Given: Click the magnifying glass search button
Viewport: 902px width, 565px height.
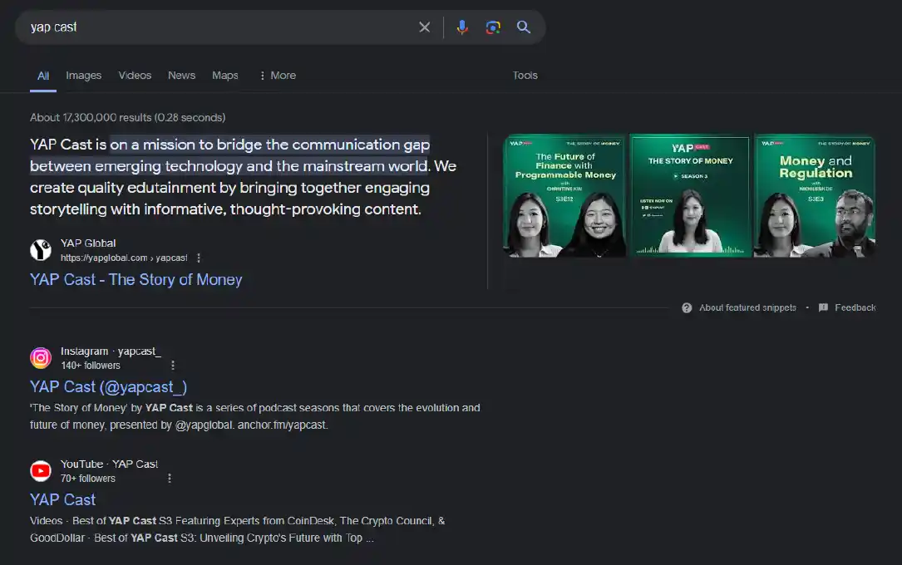Looking at the screenshot, I should pyautogui.click(x=524, y=27).
